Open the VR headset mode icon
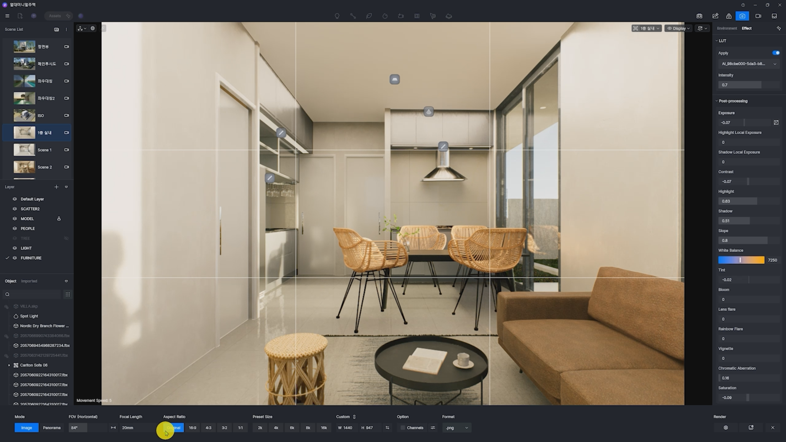 tap(699, 16)
